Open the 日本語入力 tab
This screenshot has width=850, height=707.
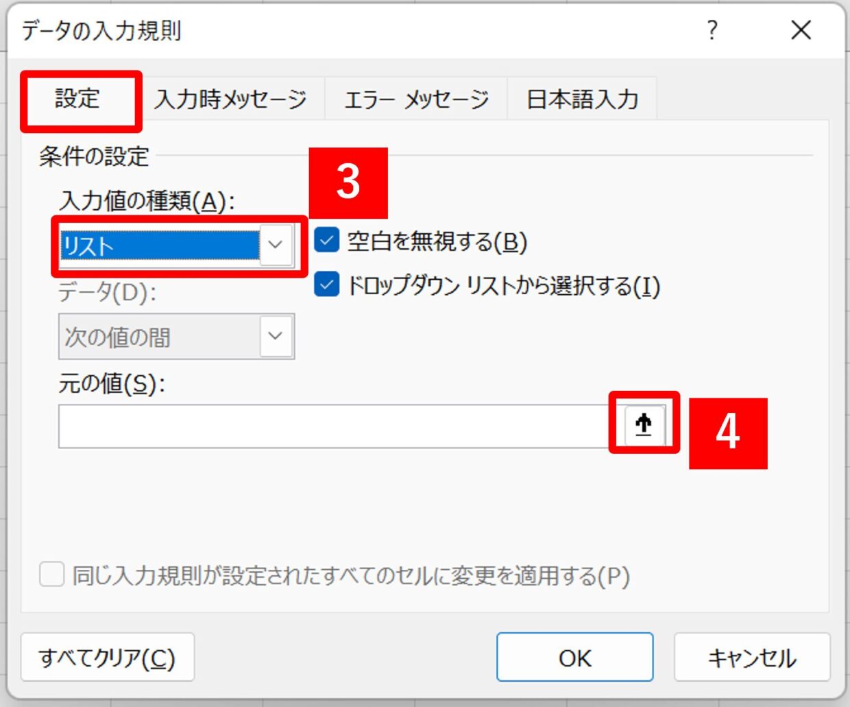click(x=582, y=99)
